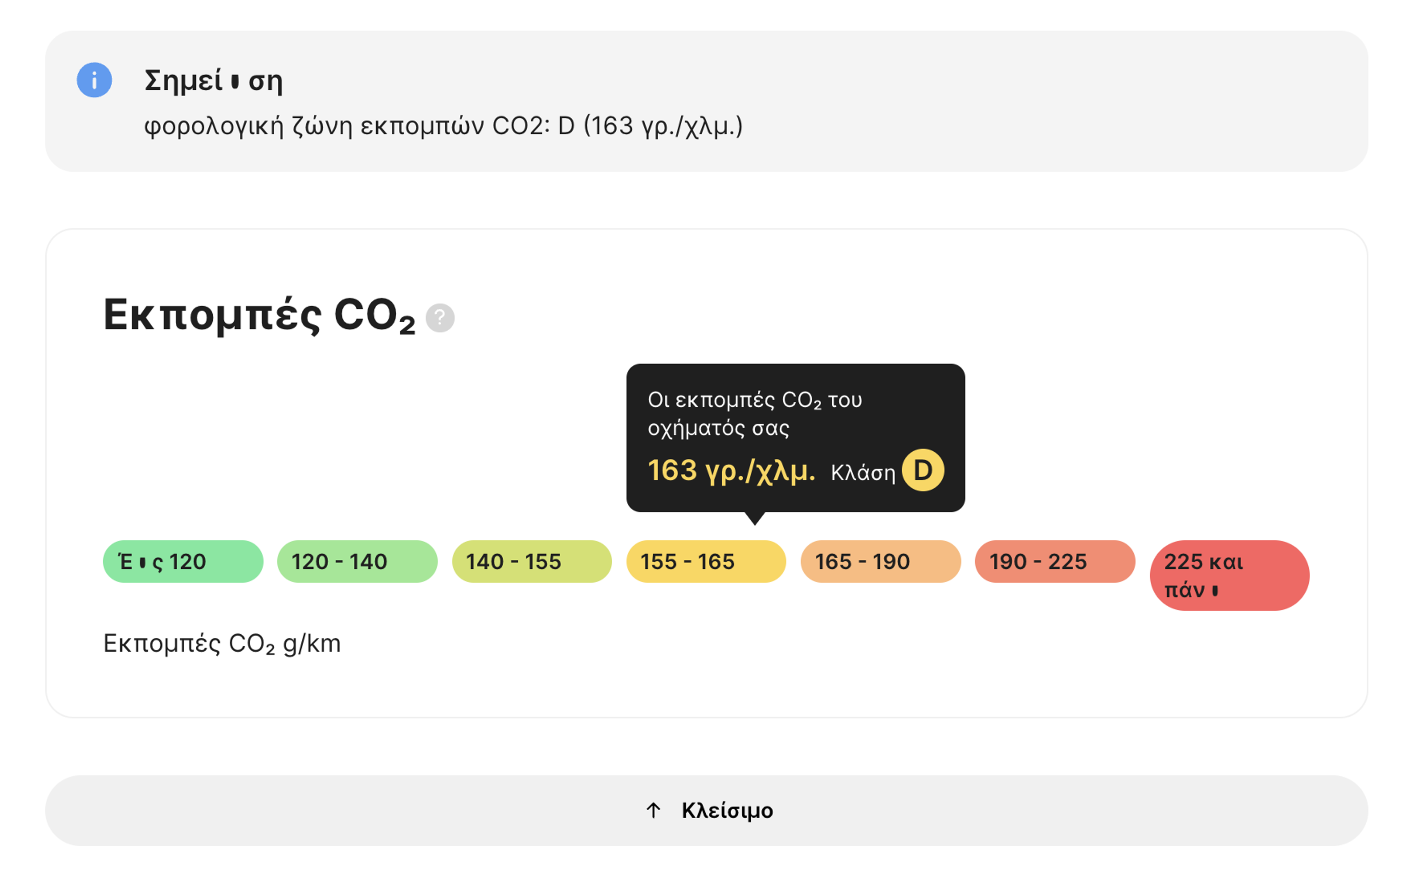Click the yellow D class badge
Screen dimensions: 1418x889
pyautogui.click(x=922, y=471)
